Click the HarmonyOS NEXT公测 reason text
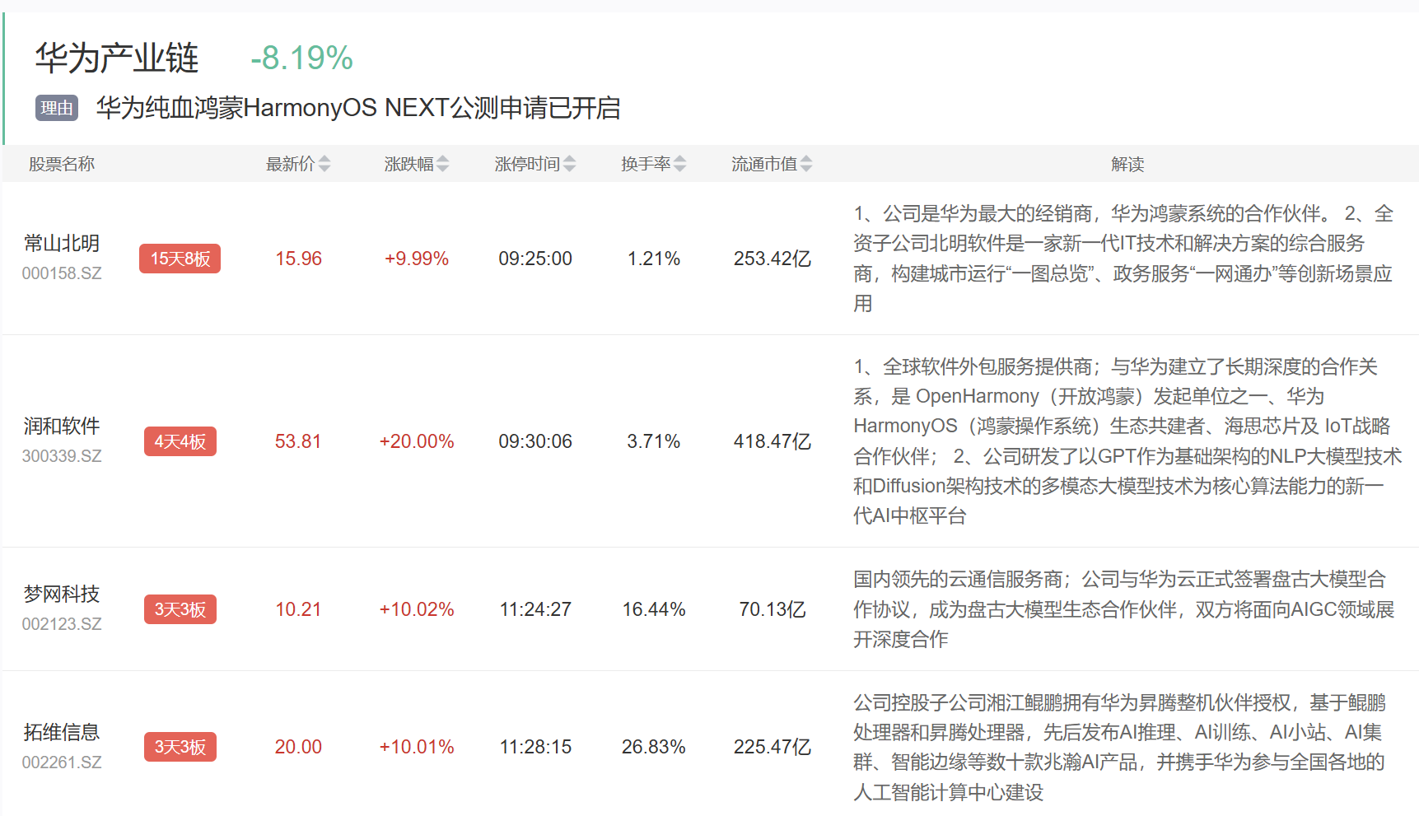This screenshot has width=1419, height=816. click(359, 108)
